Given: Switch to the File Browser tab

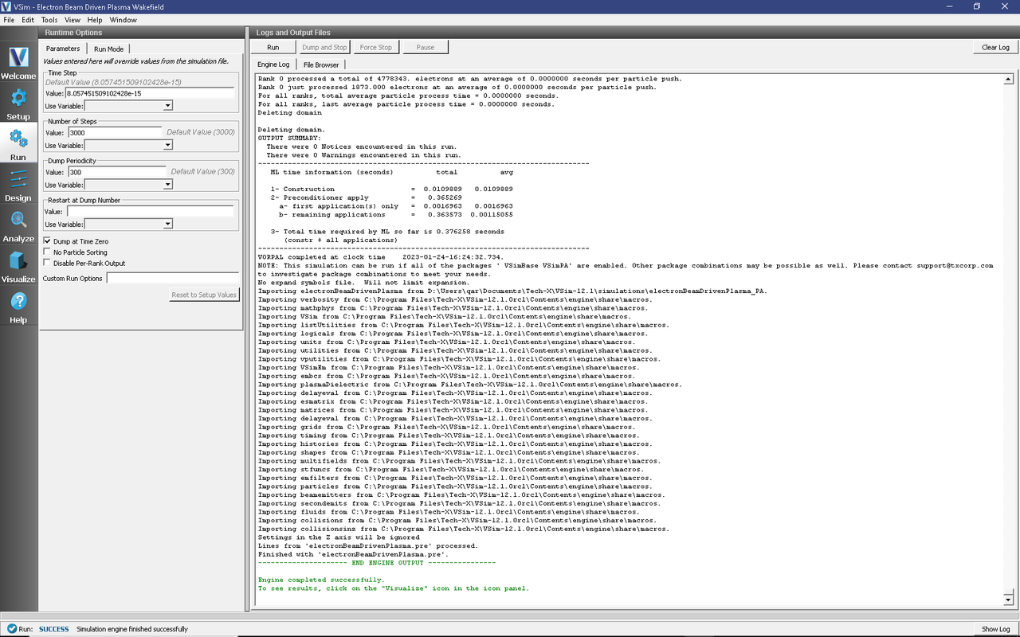Looking at the screenshot, I should (320, 64).
